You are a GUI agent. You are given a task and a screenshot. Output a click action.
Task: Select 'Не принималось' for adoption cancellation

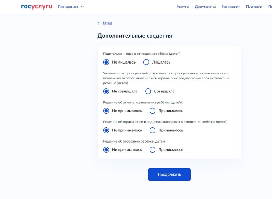click(106, 111)
